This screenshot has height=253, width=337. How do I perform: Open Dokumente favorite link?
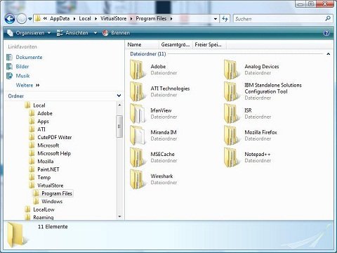pos(29,57)
